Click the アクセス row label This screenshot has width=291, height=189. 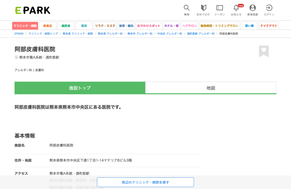click(x=21, y=173)
